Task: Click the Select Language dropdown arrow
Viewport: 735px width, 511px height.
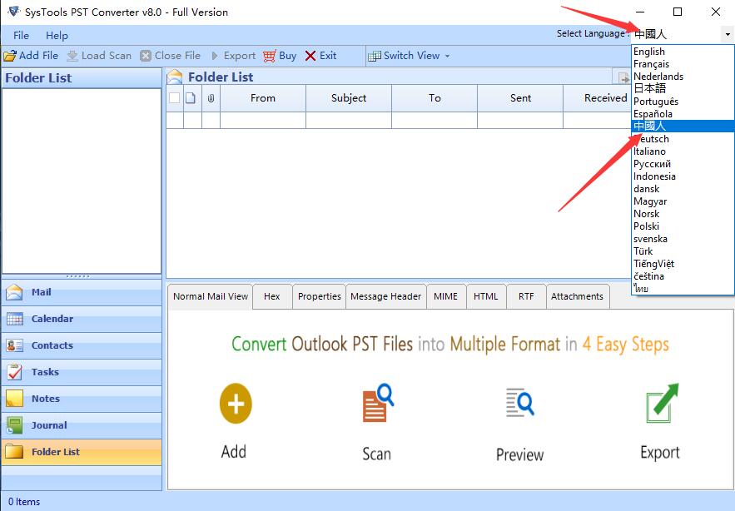Action: click(x=728, y=34)
